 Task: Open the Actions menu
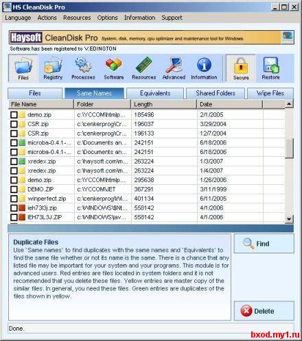pyautogui.click(x=47, y=18)
